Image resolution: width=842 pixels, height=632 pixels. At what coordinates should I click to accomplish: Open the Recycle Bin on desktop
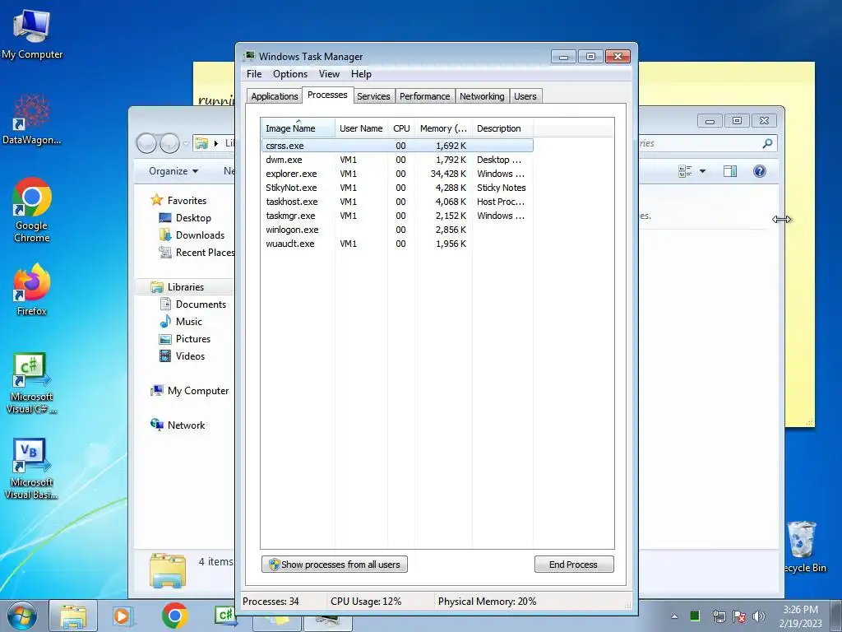click(804, 547)
